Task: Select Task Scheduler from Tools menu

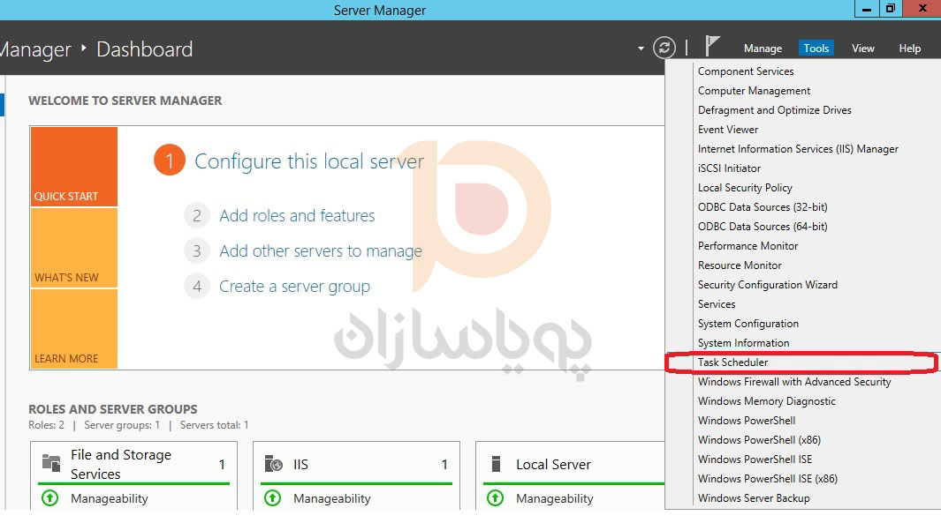Action: coord(732,362)
